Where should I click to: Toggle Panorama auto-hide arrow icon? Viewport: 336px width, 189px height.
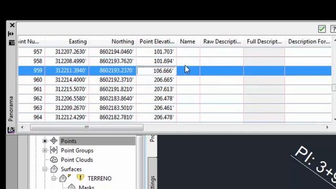pyautogui.click(x=10, y=34)
